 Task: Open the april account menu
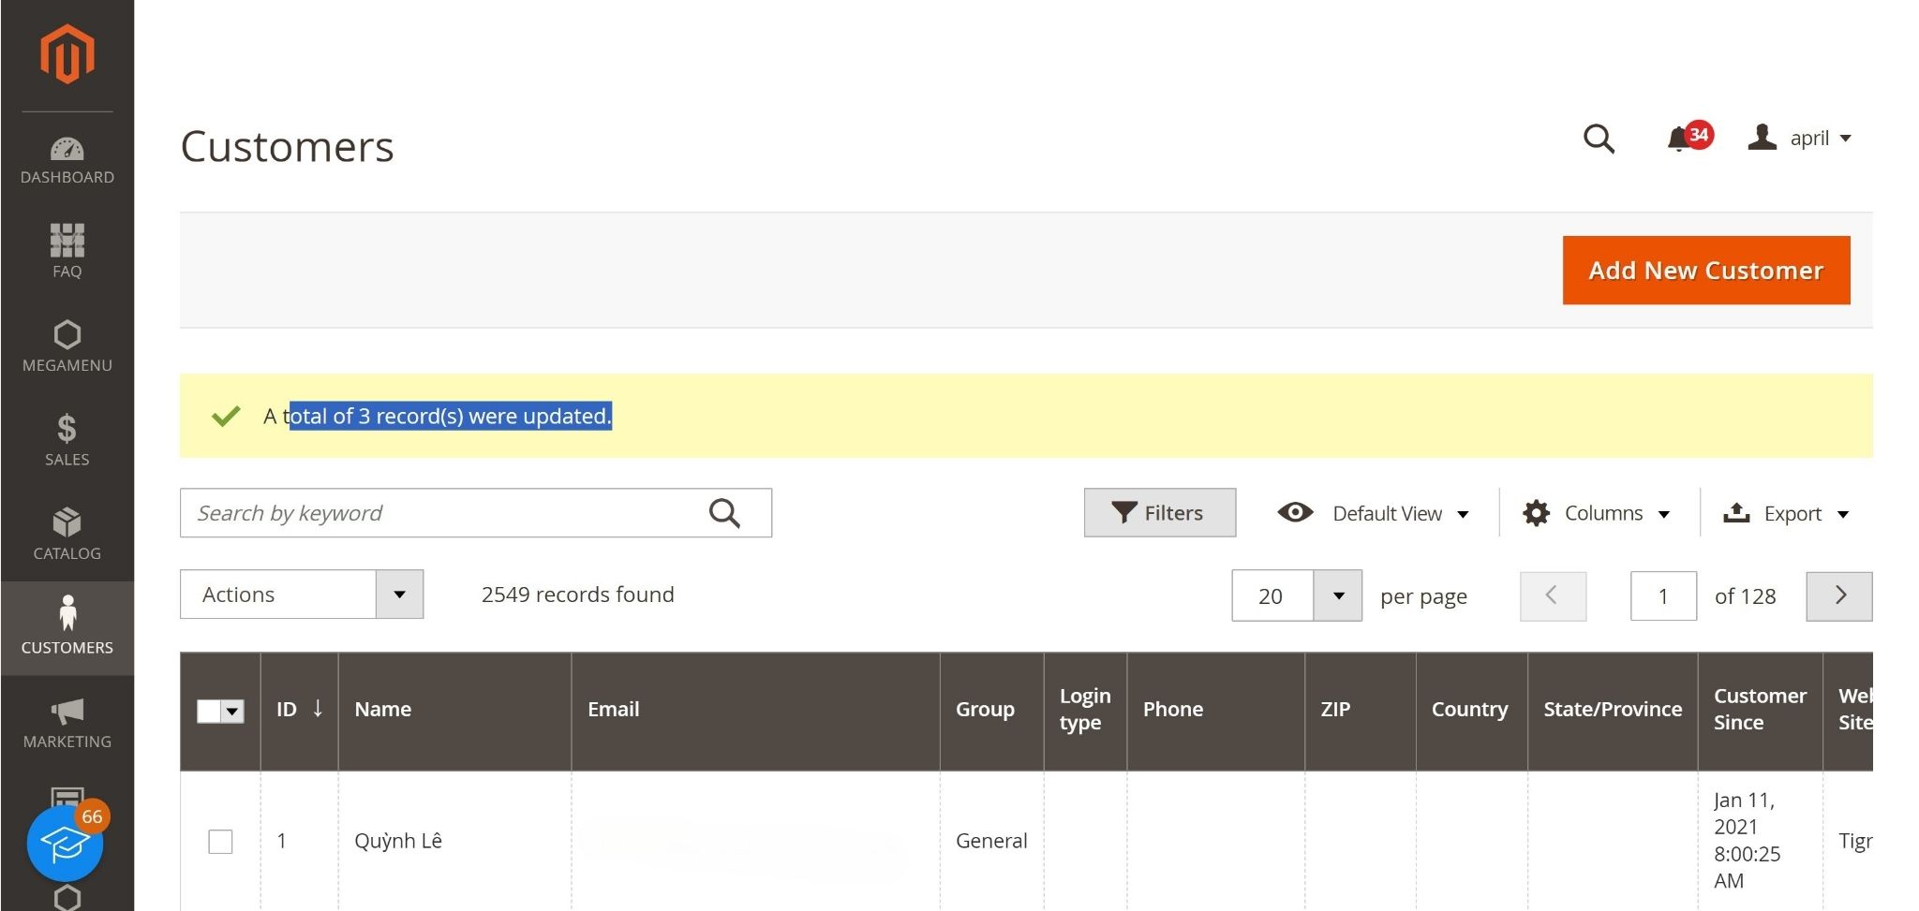[1800, 139]
